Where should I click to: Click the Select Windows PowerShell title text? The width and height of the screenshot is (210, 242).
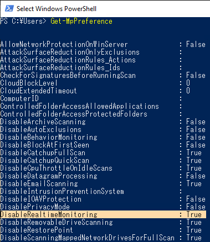coord(57,9)
